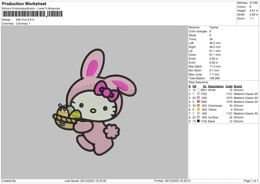This screenshot has width=260, height=184.
Task: Click the 'Chartreuse' description text
Action: [x=215, y=105]
